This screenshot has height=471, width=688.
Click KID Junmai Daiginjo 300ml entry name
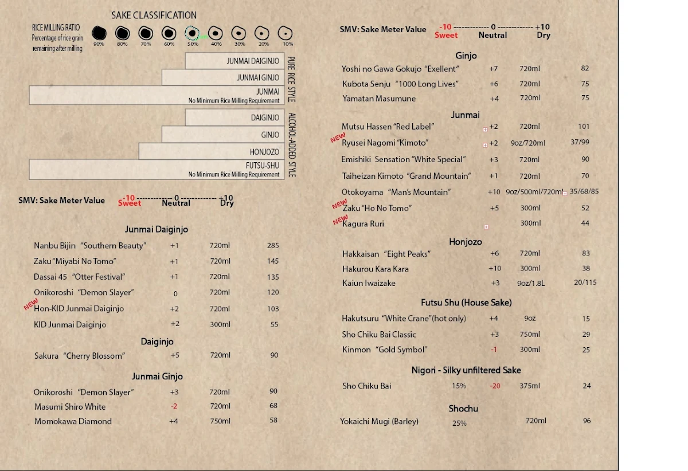pos(70,324)
